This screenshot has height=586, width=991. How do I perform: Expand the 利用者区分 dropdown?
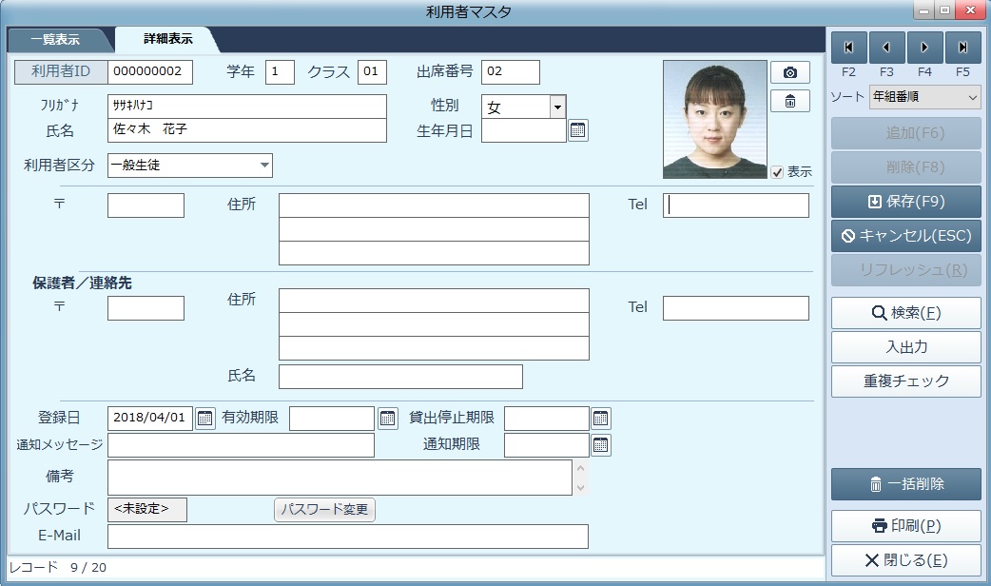264,165
